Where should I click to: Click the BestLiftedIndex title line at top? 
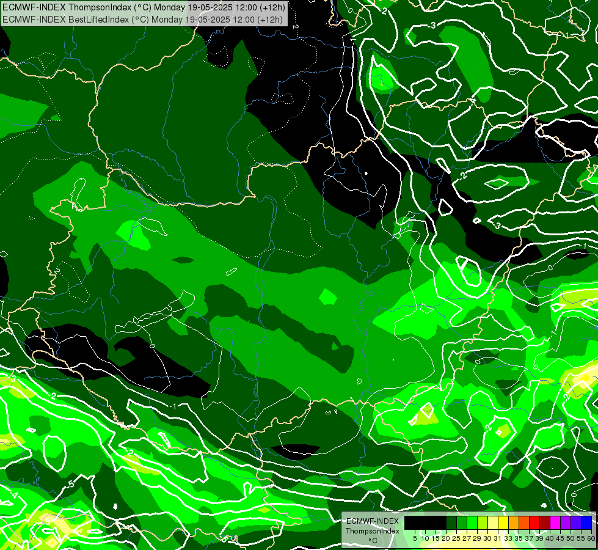pos(143,19)
